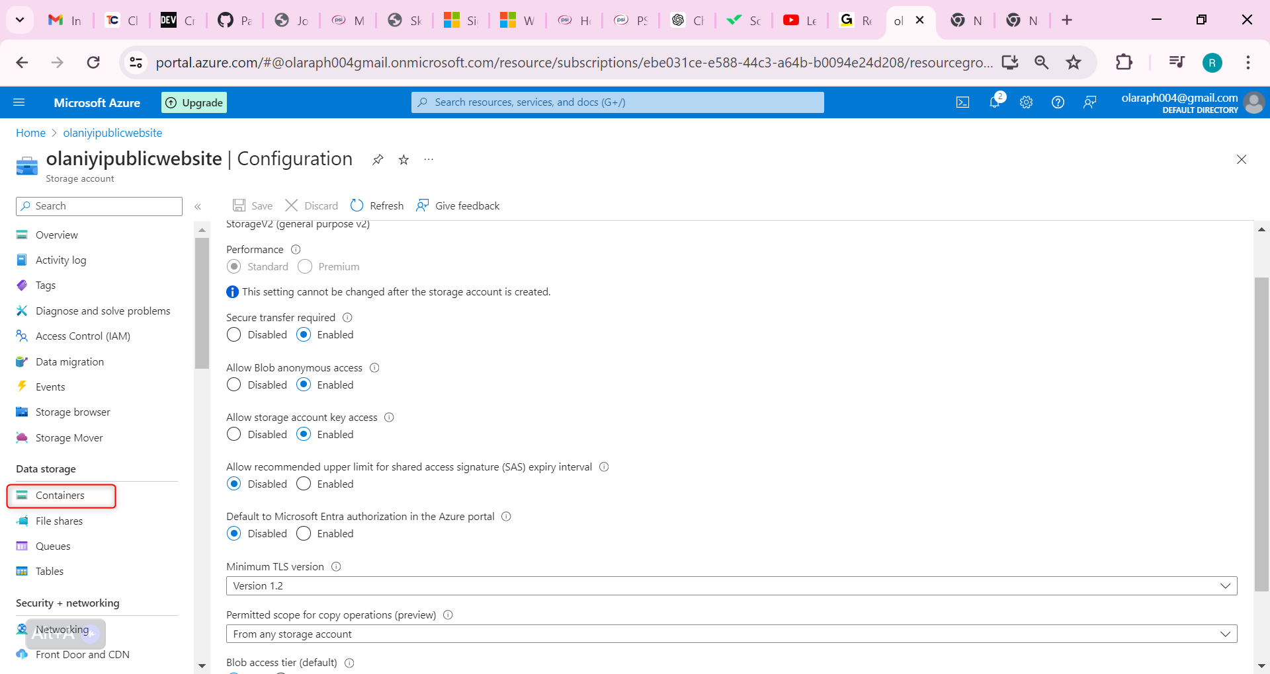Image resolution: width=1270 pixels, height=674 pixels.
Task: Click the Azure global search box
Action: click(618, 102)
